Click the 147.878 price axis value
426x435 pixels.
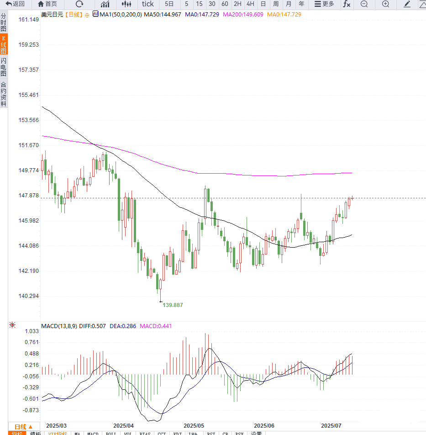tap(29, 195)
